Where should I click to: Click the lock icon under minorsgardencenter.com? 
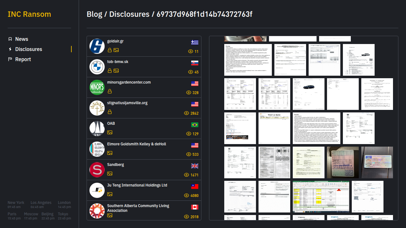point(110,91)
